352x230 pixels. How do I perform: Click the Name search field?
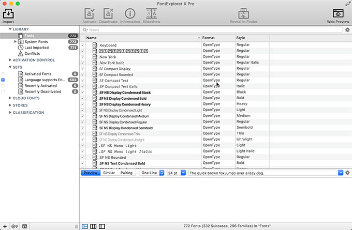212,30
